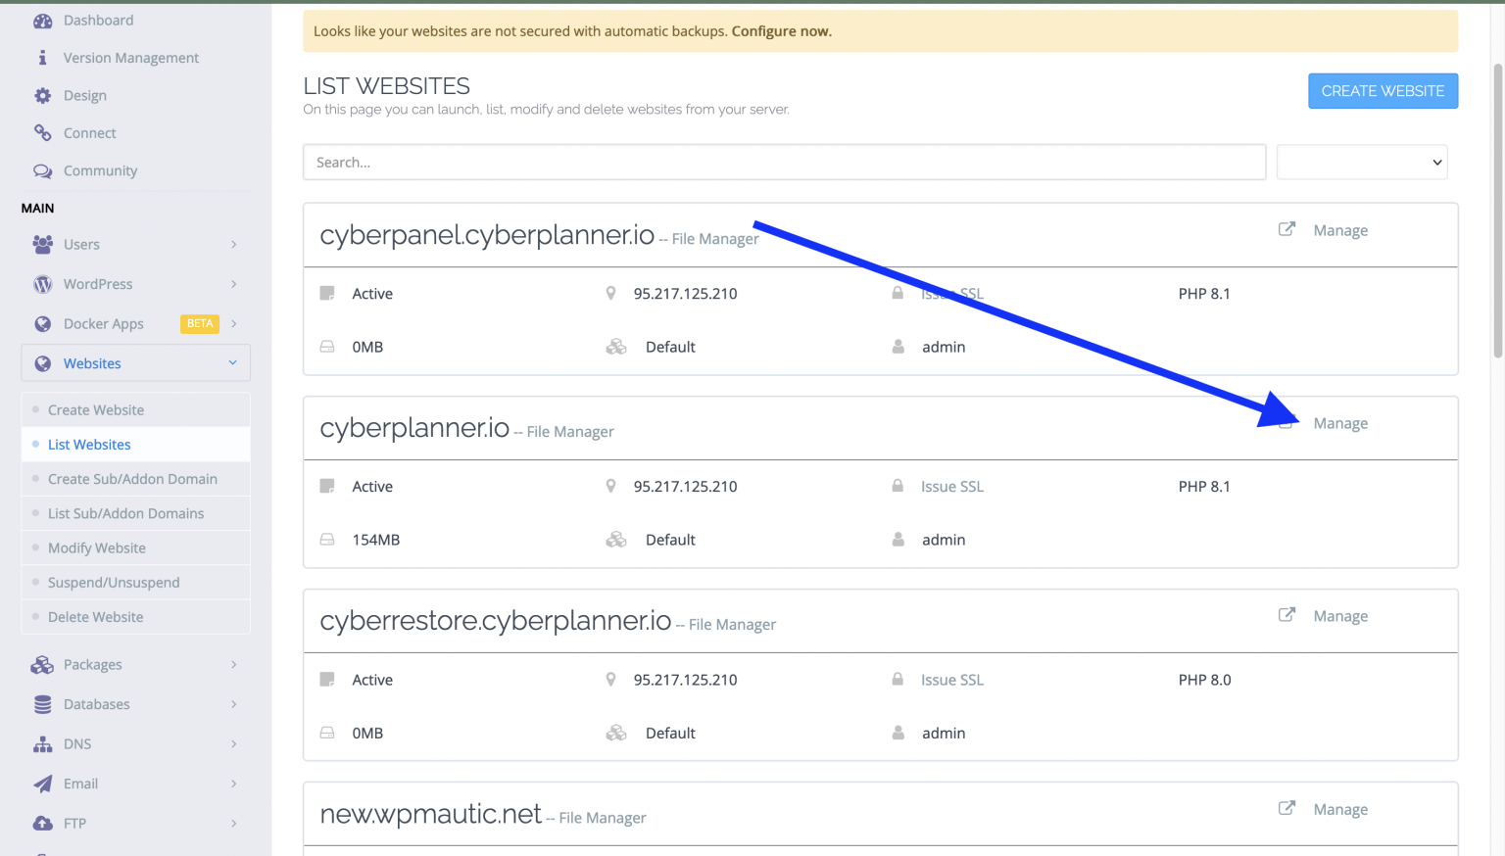Click the CREATE WEBSITE button

coord(1383,90)
